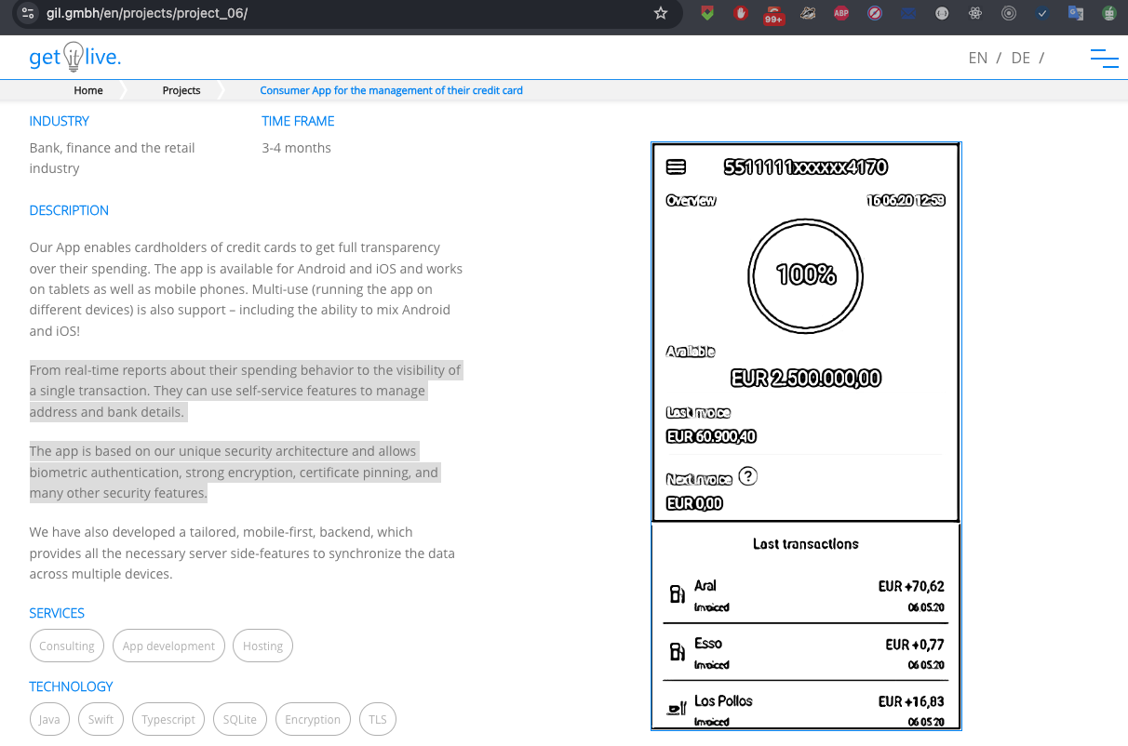Viewport: 1128px width, 746px height.
Task: Click the red-green shield extension icon
Action: coord(707,13)
